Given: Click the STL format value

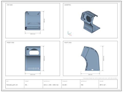Looking at the screenshot, I should 26,85.
